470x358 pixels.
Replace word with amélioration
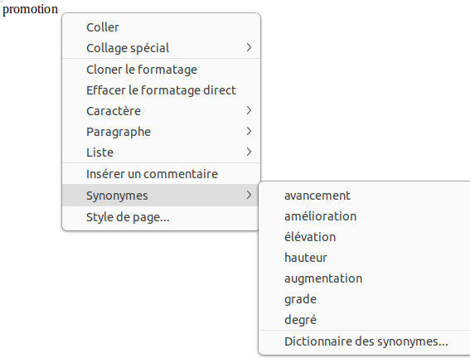(x=365, y=216)
